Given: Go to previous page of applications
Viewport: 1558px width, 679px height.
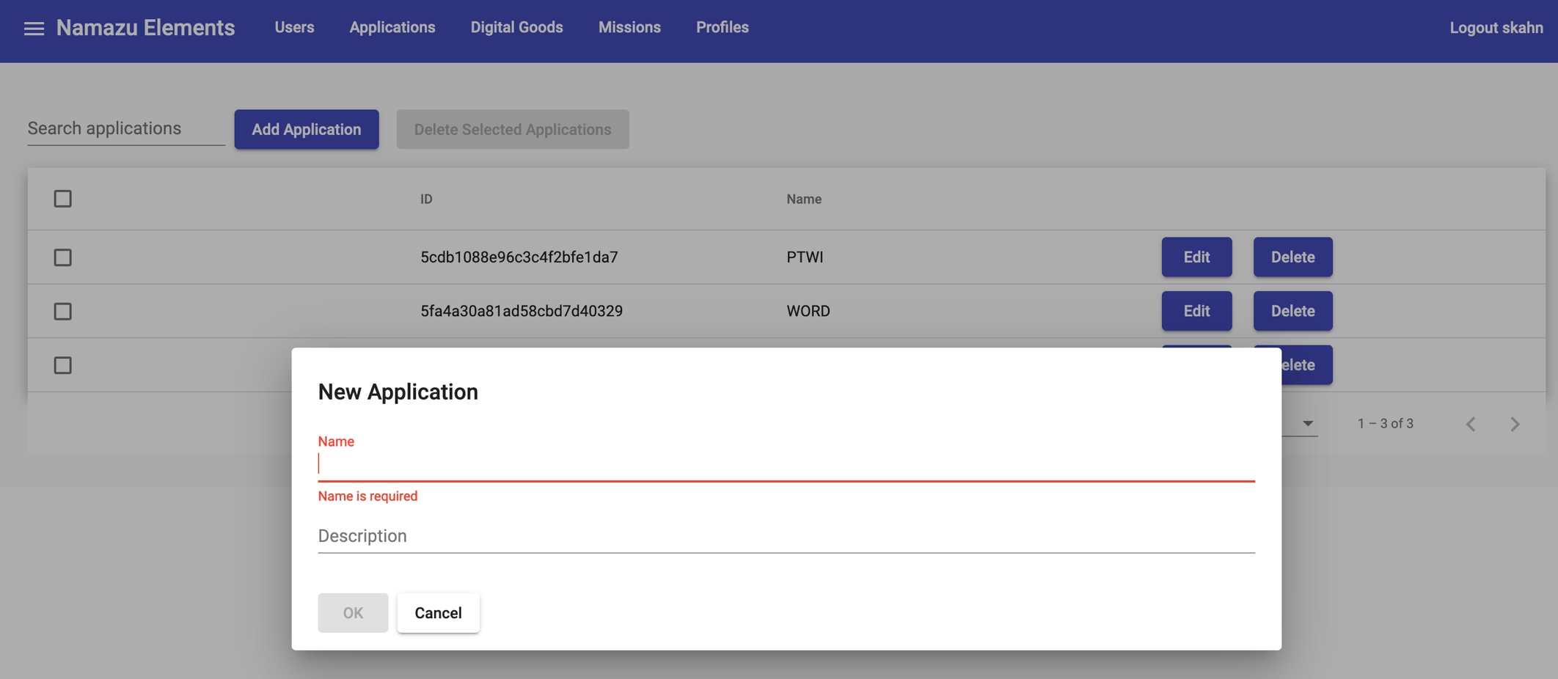Looking at the screenshot, I should (x=1470, y=424).
